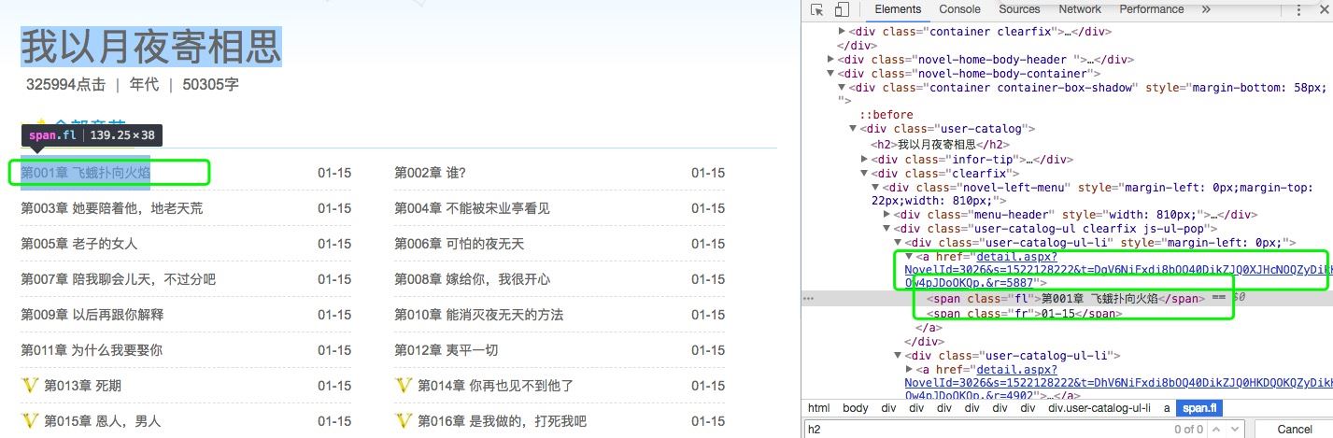The image size is (1333, 438).
Task: Open chapter 第016章 是我做的，打死我吧
Action: click(x=502, y=421)
